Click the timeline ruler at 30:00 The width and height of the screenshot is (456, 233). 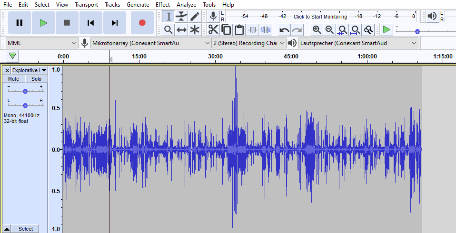coord(215,56)
